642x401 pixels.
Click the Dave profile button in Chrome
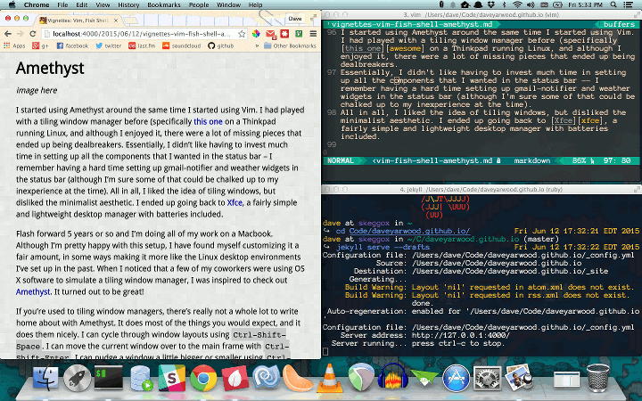(x=295, y=19)
